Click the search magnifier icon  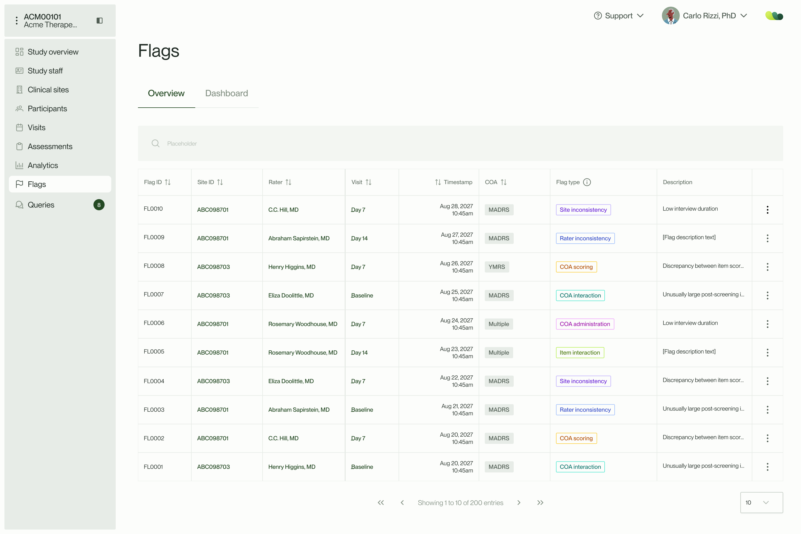[x=156, y=144]
